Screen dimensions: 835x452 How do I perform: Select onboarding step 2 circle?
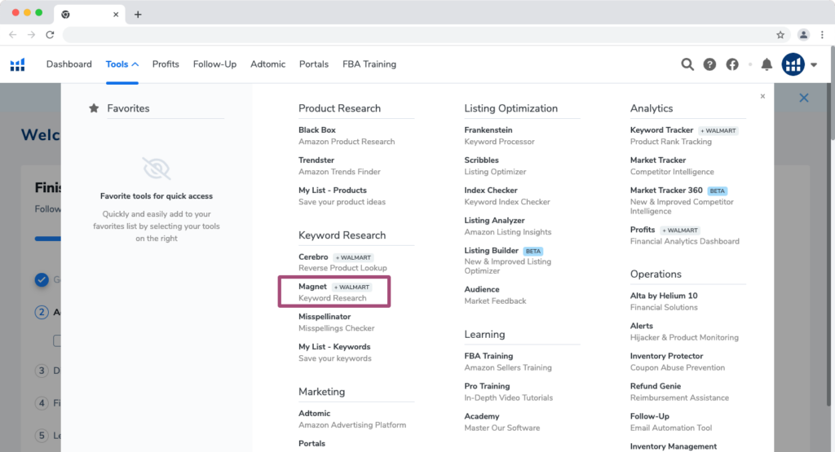pos(42,312)
